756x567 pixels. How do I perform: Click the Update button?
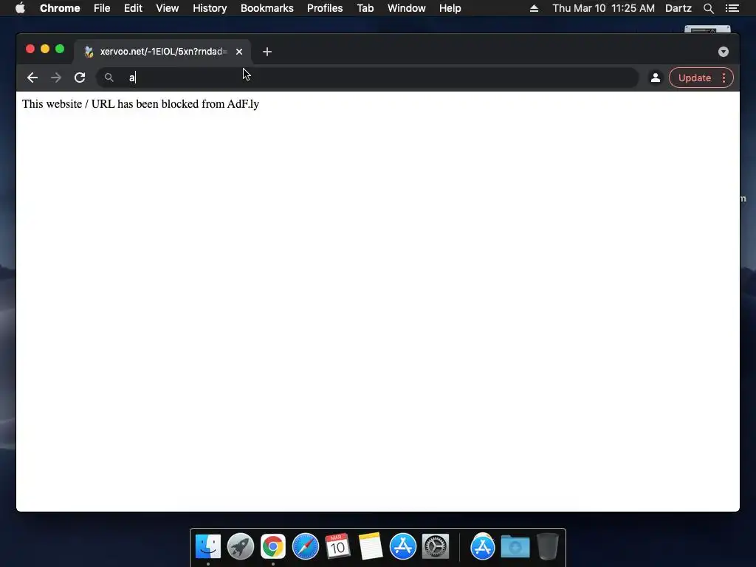click(694, 78)
